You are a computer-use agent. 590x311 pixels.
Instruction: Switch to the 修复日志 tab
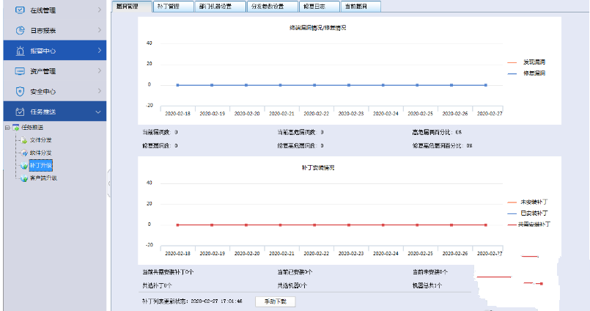pyautogui.click(x=319, y=7)
